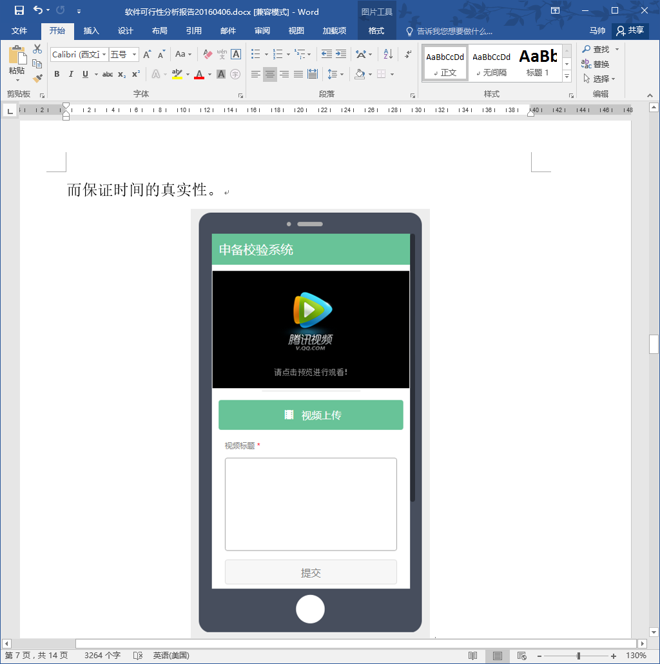Open the font dialog launcher in 字体 group

coord(240,95)
